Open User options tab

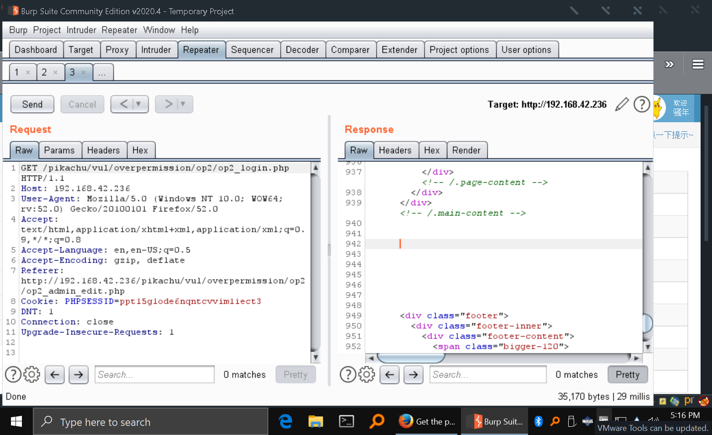(527, 50)
